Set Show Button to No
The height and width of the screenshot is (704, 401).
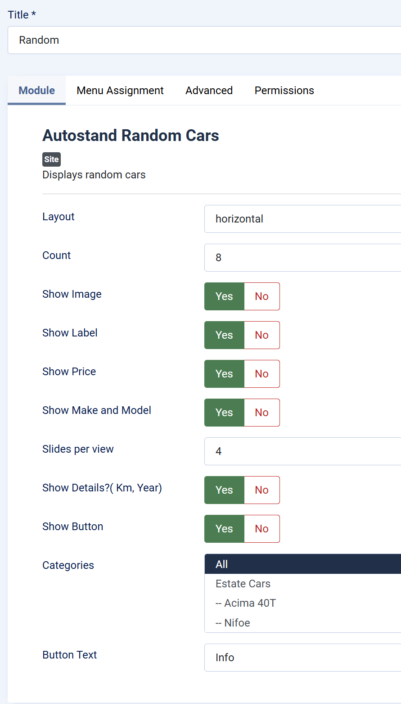tap(261, 529)
